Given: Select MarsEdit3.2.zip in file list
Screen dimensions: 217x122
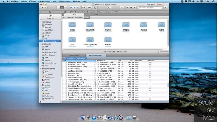Looking at the screenshot, I should (74, 75).
